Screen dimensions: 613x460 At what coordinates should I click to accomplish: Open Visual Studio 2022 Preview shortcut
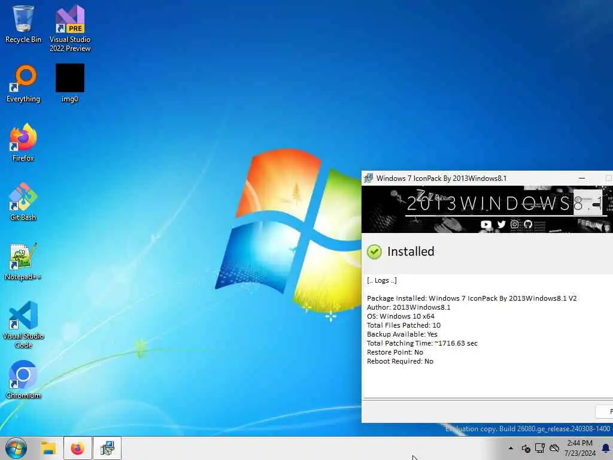tap(70, 28)
